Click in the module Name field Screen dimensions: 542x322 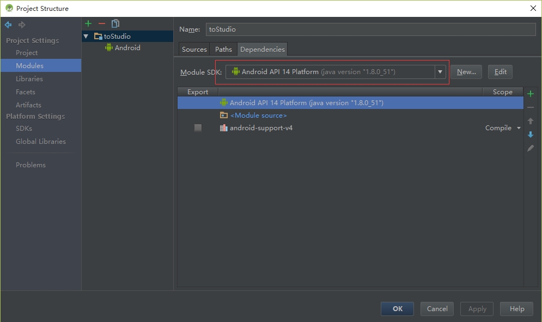371,29
